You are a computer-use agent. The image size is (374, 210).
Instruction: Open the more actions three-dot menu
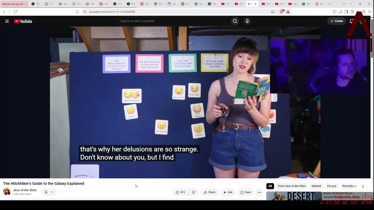259,192
